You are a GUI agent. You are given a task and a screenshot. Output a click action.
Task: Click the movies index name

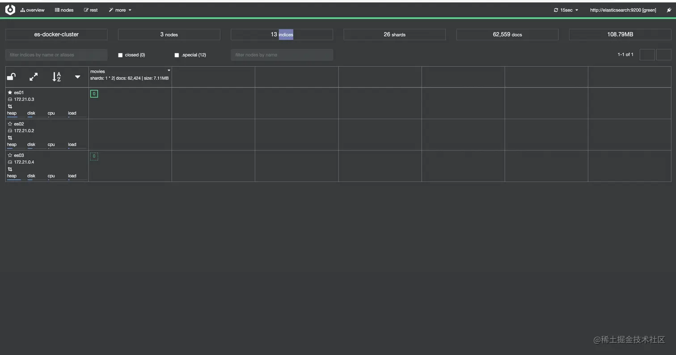click(x=97, y=71)
